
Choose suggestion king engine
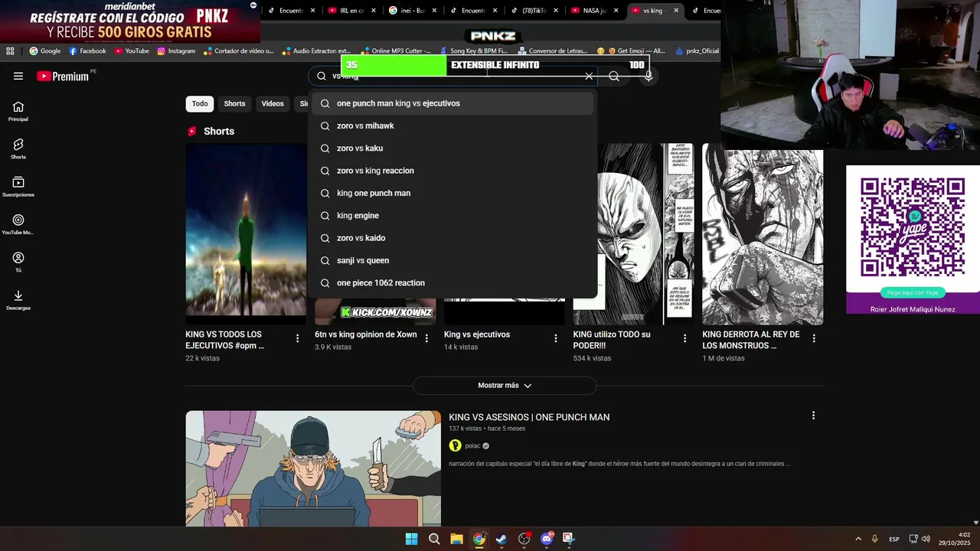click(x=452, y=216)
